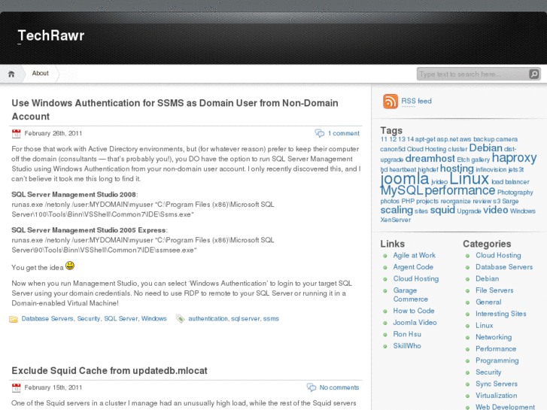Open Cloud Hosting in Categories list

coord(498,256)
